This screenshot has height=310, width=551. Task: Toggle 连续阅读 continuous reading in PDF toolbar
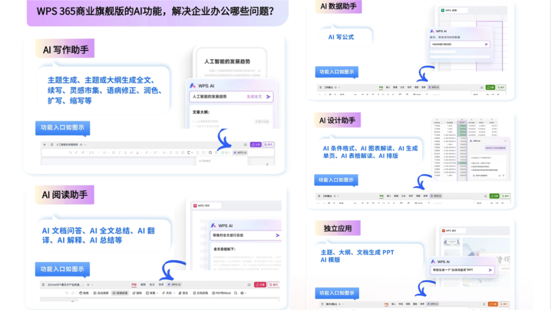click(120, 293)
